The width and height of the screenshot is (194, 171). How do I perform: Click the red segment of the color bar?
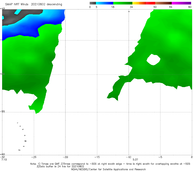click(x=150, y=3)
